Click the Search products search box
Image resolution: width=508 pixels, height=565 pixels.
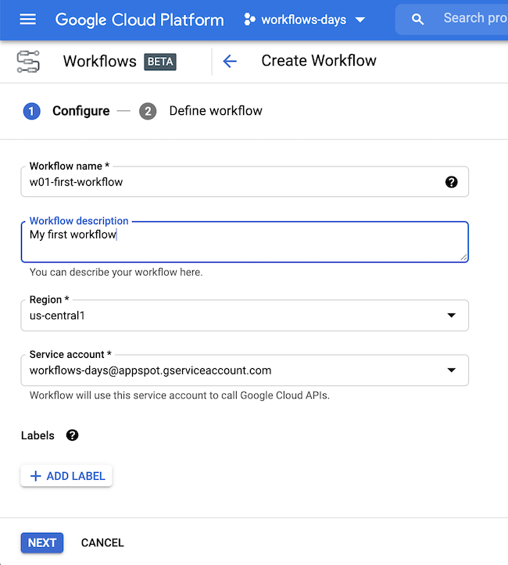[x=452, y=19]
